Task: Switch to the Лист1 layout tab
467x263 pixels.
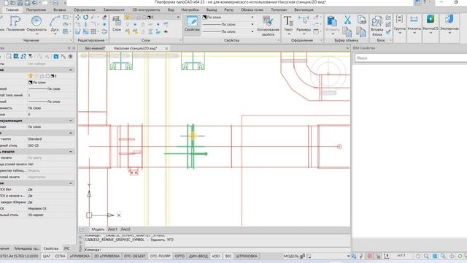Action: point(112,229)
